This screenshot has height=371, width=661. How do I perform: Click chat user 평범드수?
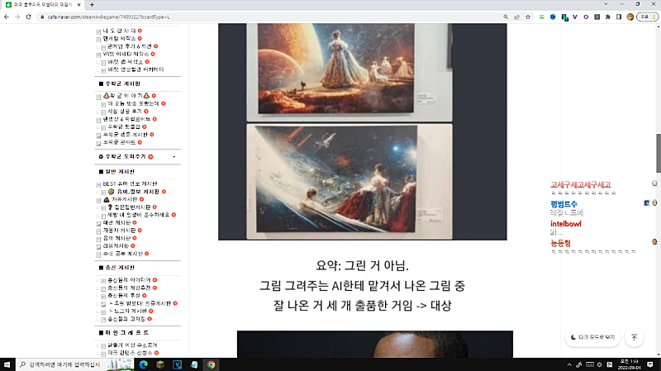point(564,204)
